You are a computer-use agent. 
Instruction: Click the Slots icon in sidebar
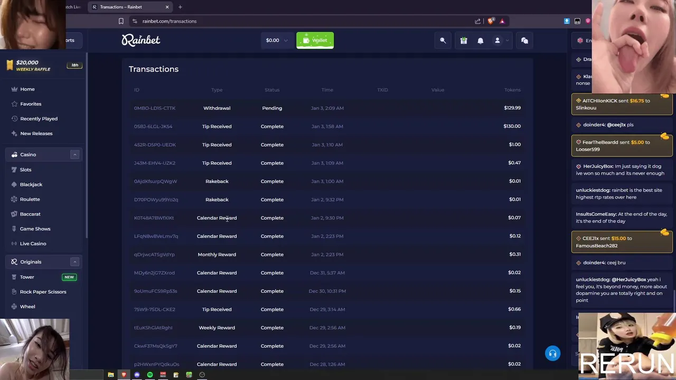pyautogui.click(x=14, y=169)
